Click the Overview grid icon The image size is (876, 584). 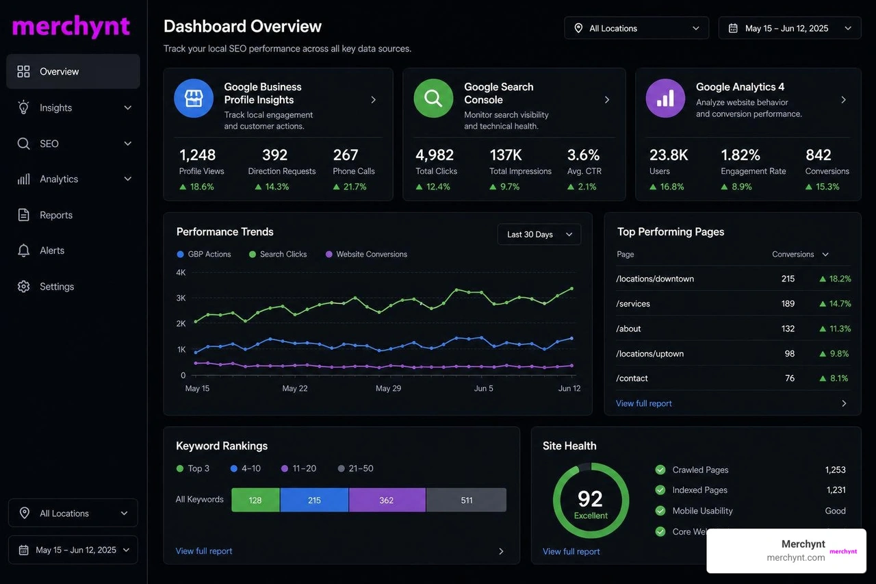coord(23,71)
